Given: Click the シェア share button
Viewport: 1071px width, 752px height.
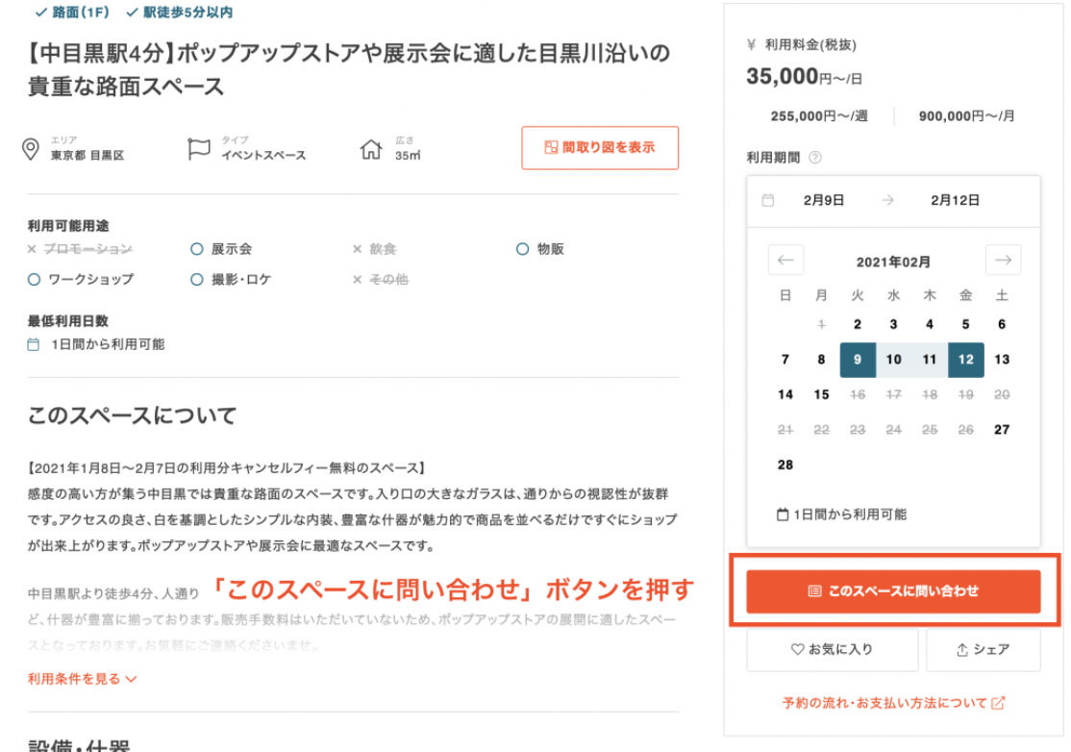Looking at the screenshot, I should 983,649.
